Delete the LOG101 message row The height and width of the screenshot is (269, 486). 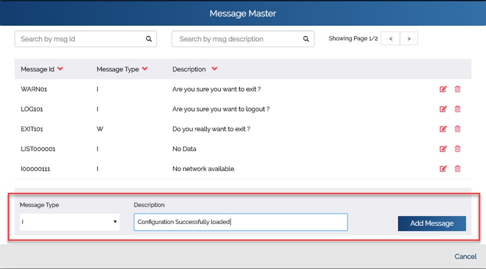pyautogui.click(x=458, y=109)
